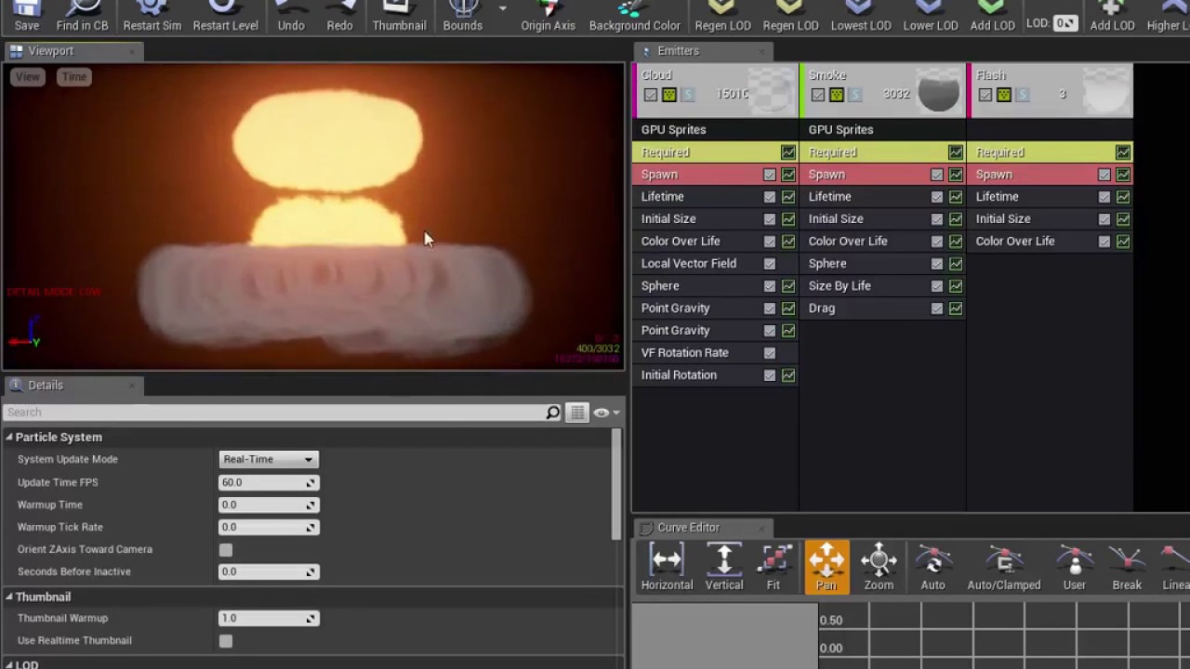Image resolution: width=1190 pixels, height=669 pixels.
Task: Toggle Local Vector Field module checkbox
Action: coord(770,264)
